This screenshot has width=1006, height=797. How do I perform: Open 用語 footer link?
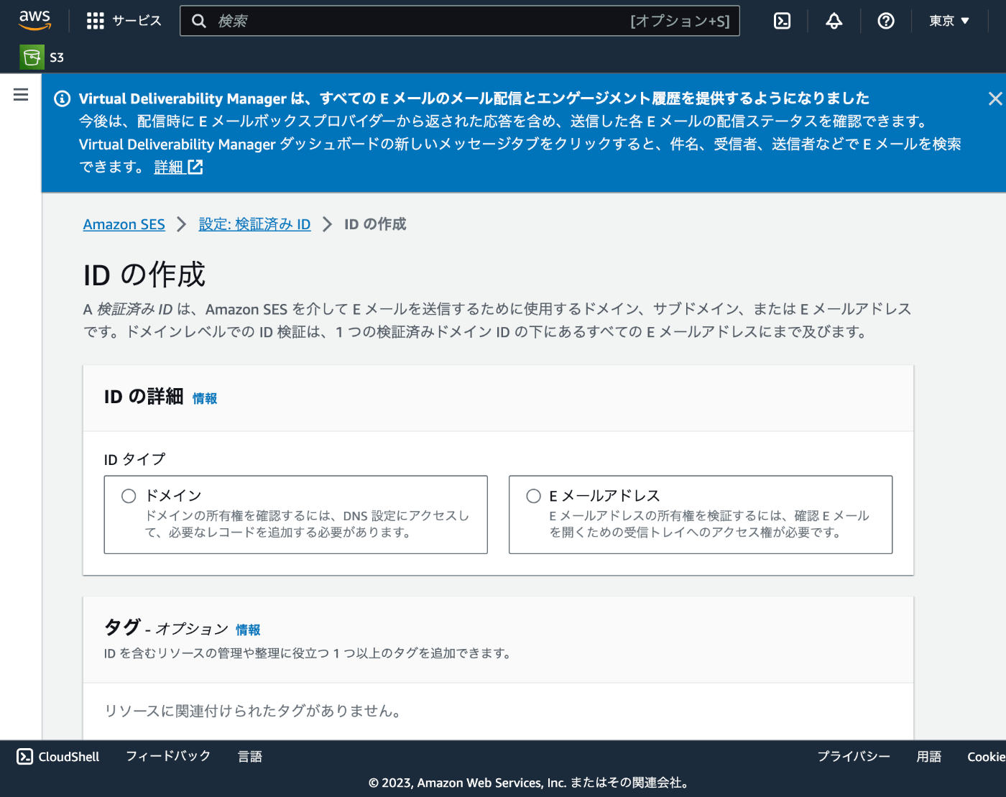point(929,756)
